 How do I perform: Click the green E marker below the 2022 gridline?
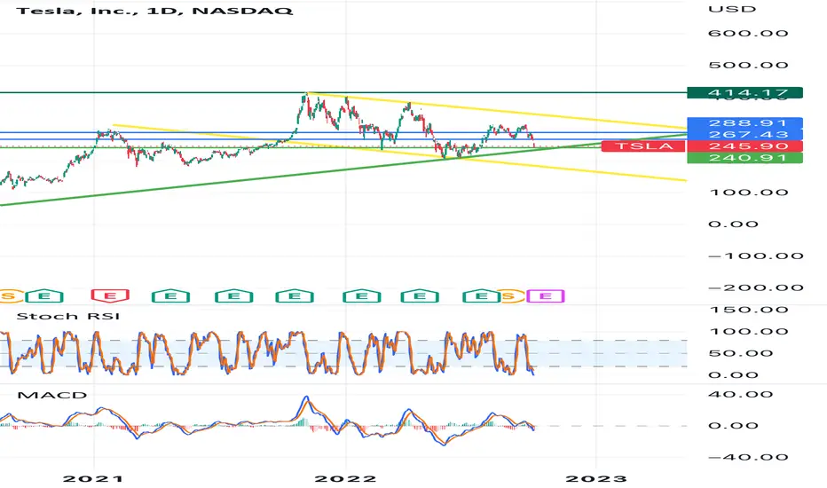[x=361, y=296]
